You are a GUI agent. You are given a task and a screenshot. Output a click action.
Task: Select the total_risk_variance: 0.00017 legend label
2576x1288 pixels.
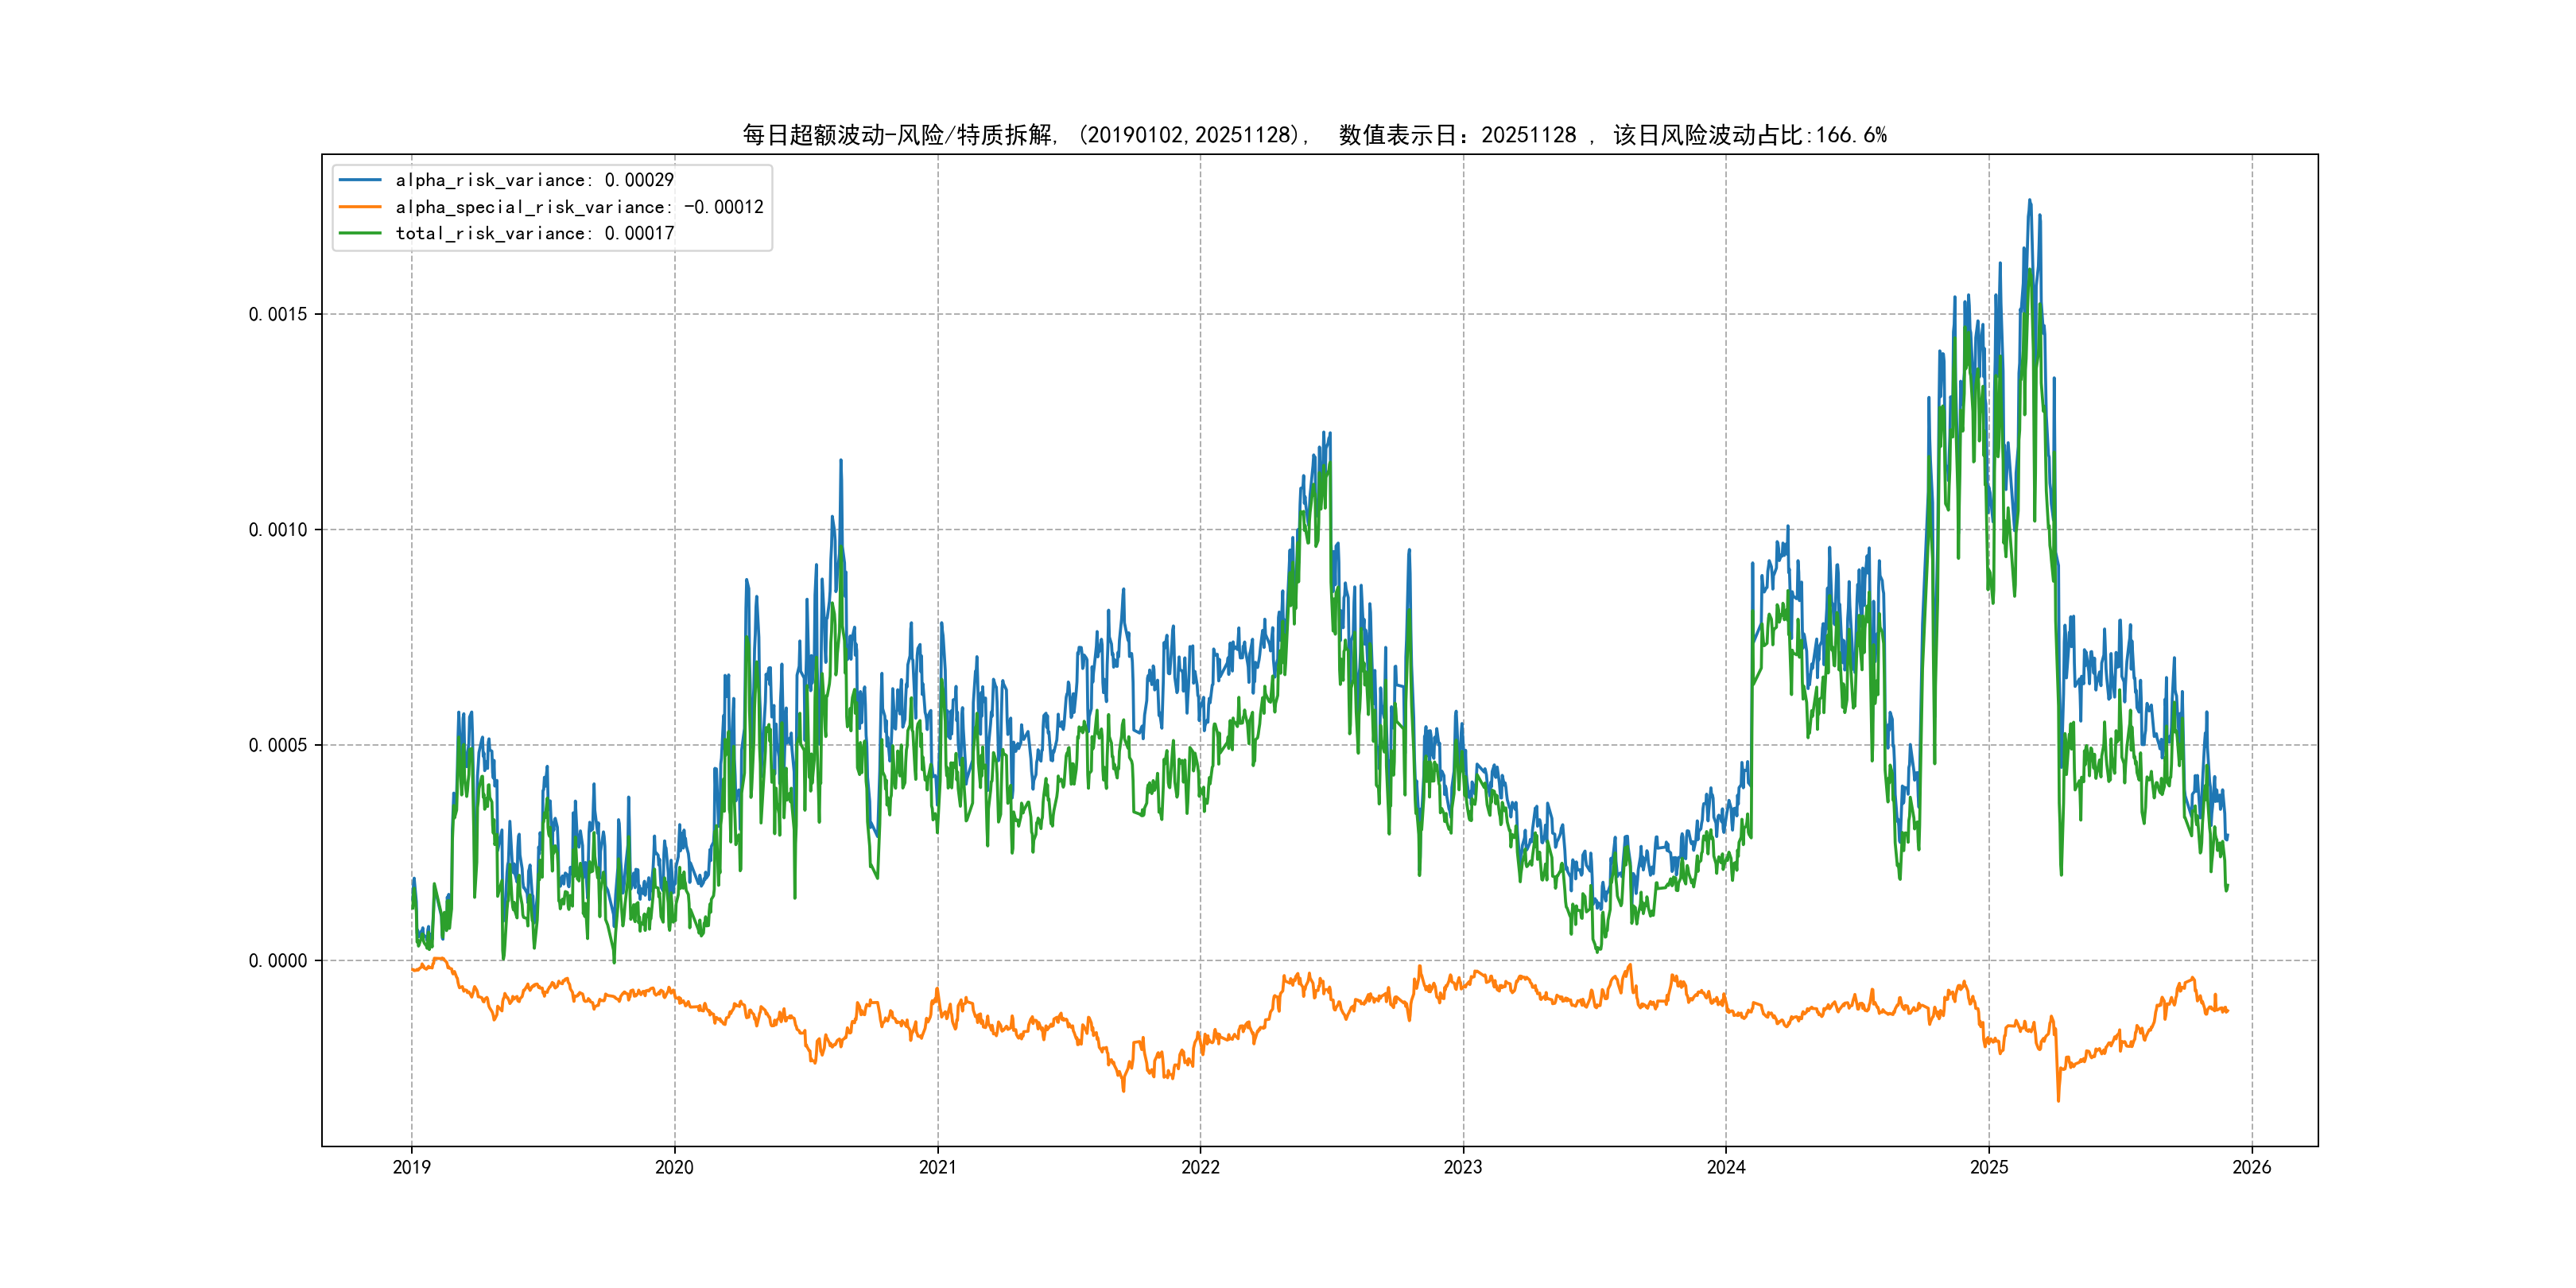[534, 233]
